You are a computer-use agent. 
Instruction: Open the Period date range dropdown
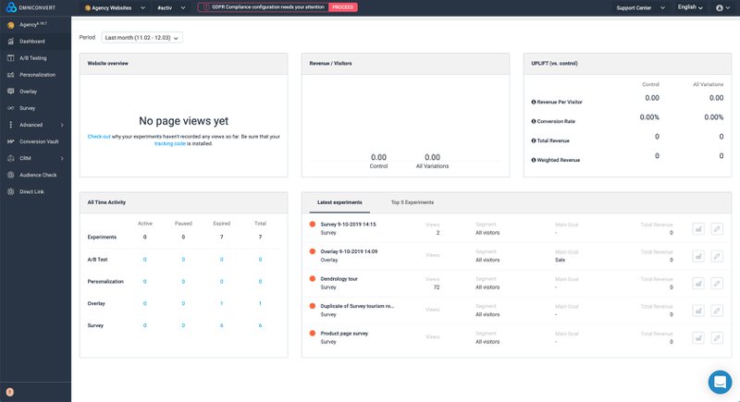142,38
